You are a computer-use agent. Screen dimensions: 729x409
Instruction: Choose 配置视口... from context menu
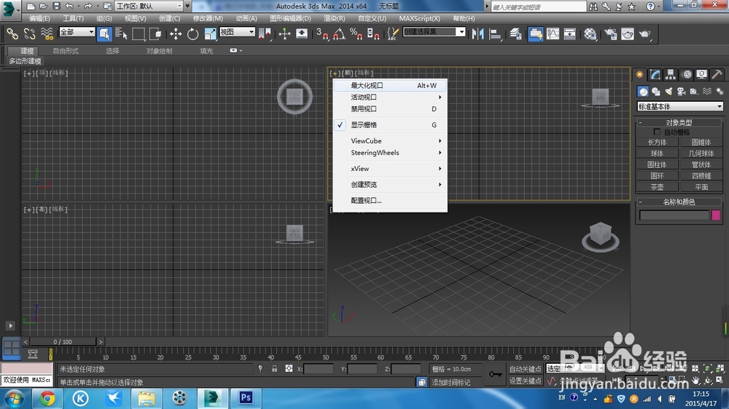pos(390,201)
